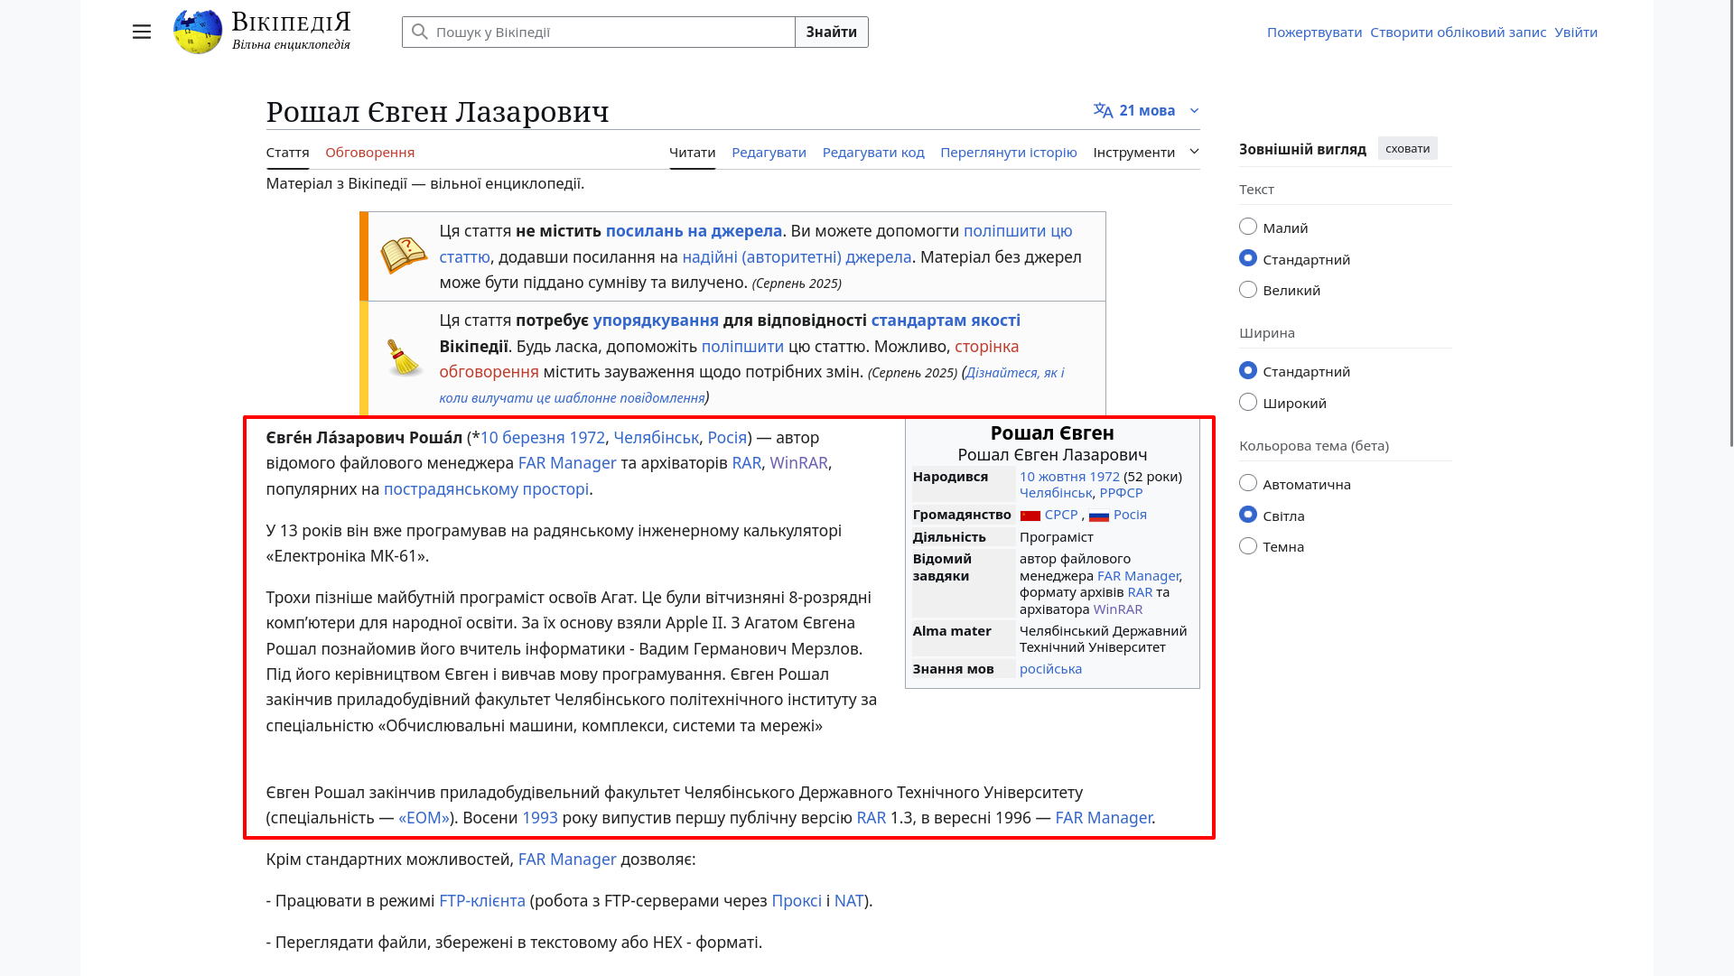Select the Малий text size option
Screen dimensions: 1734x976
coord(1248,228)
